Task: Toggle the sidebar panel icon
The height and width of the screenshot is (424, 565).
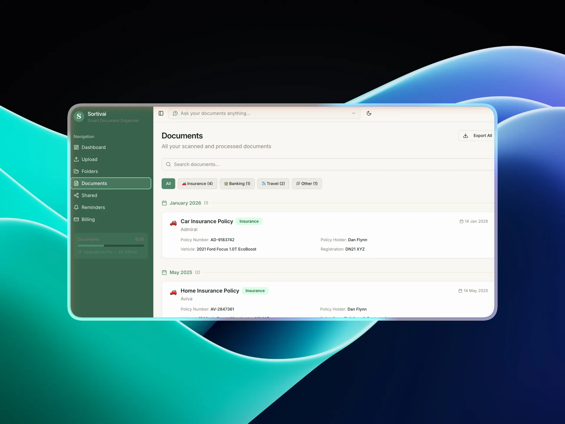Action: pos(161,113)
